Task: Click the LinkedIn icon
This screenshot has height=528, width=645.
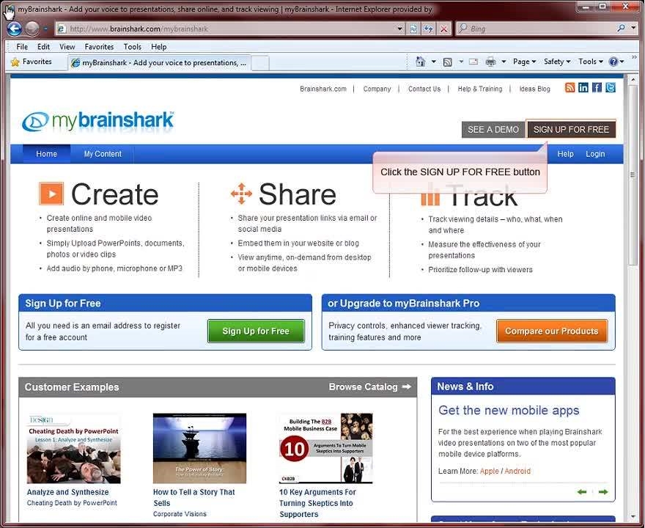Action: 583,87
